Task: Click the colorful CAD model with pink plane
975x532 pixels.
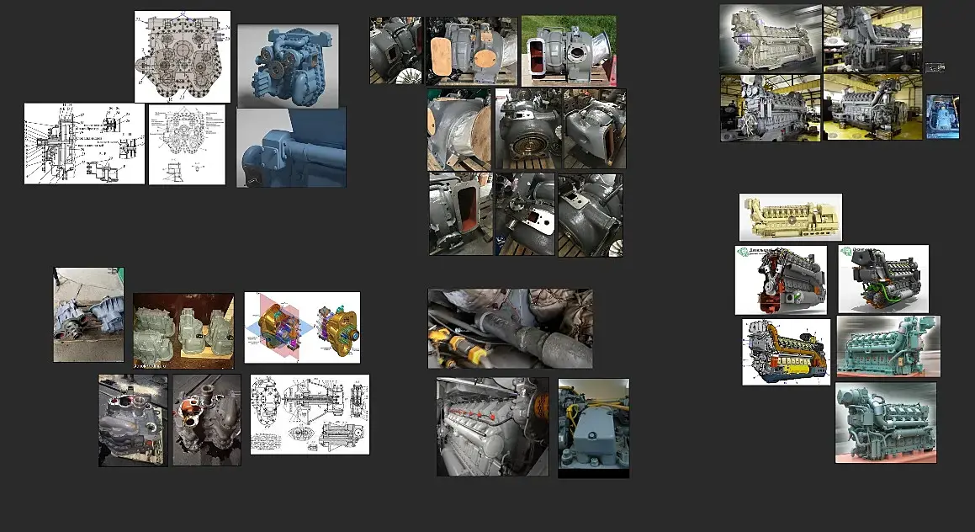Action: click(x=302, y=327)
